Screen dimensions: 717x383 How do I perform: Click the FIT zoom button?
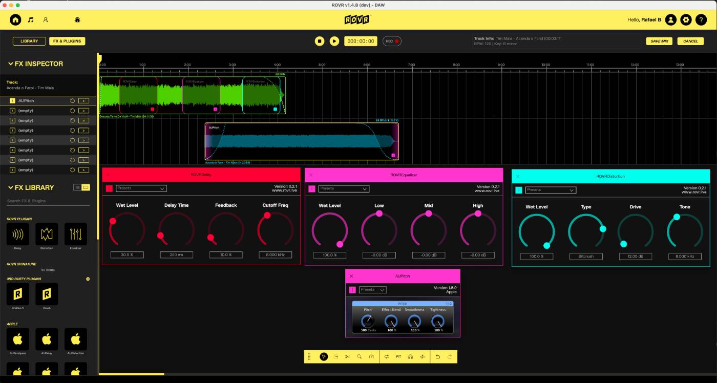pos(398,357)
